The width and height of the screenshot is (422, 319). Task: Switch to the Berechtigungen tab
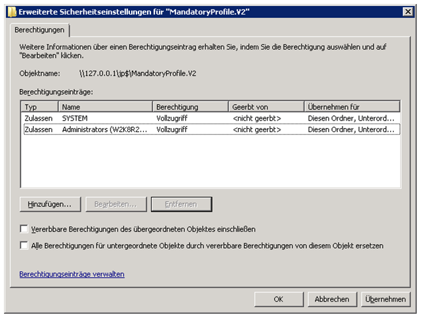point(39,30)
